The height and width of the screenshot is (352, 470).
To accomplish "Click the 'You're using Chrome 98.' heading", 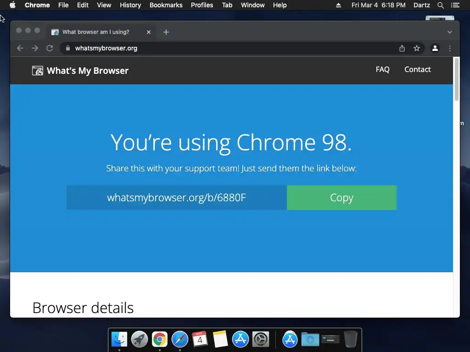I will pos(231,143).
